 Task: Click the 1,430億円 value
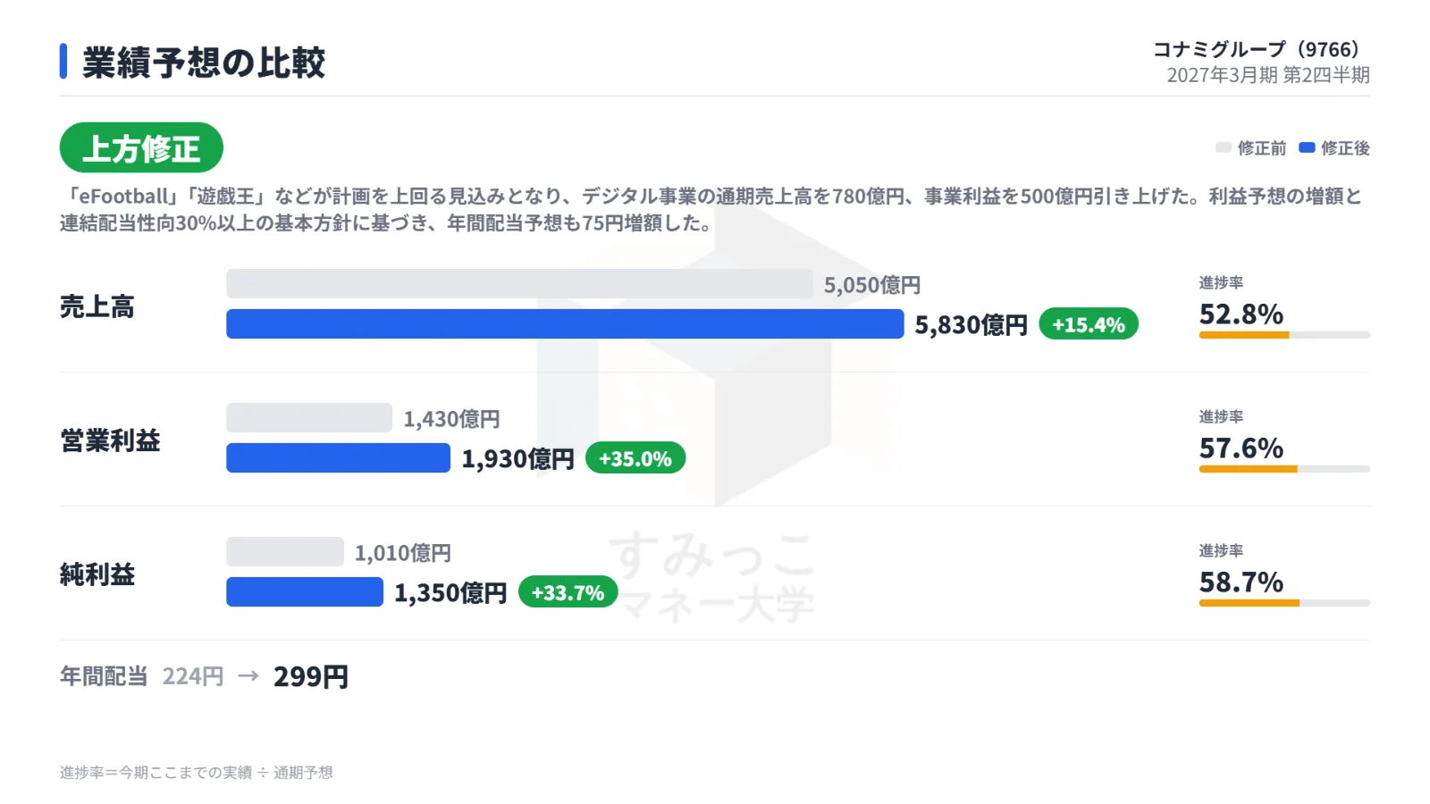pyautogui.click(x=451, y=419)
